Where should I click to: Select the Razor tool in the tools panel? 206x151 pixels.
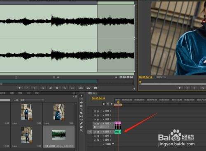tap(81, 113)
